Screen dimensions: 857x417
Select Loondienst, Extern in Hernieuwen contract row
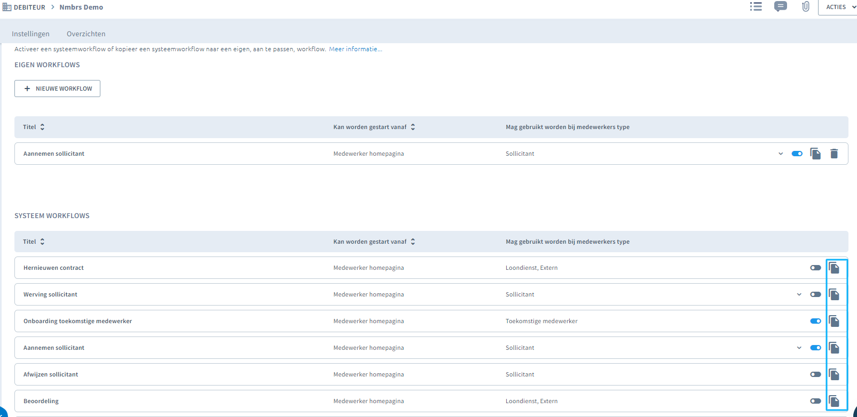[531, 268]
